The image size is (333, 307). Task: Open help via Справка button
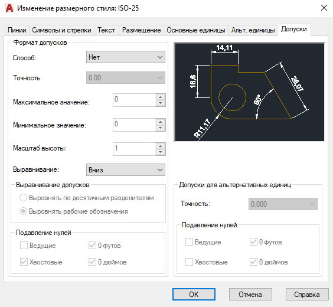pos(307,294)
